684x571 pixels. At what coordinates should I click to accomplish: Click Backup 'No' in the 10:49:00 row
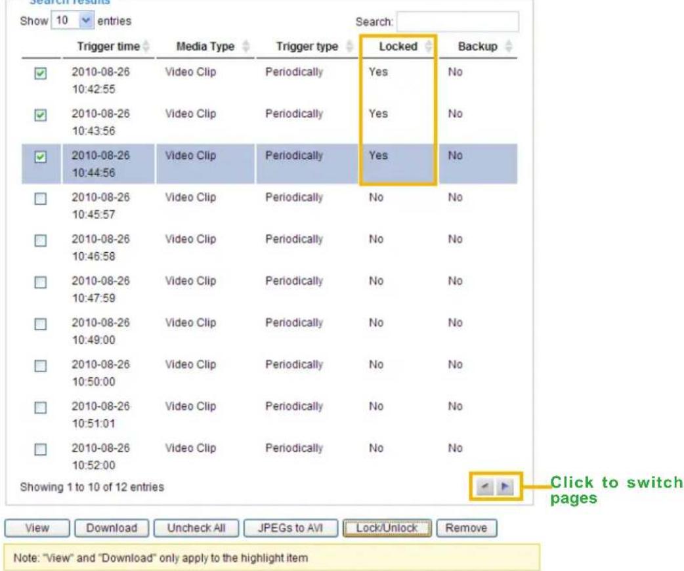[455, 323]
